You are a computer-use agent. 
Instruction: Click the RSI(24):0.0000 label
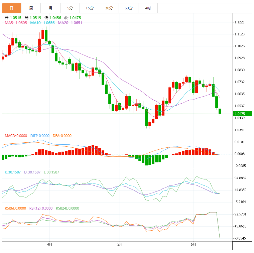(x=68, y=208)
